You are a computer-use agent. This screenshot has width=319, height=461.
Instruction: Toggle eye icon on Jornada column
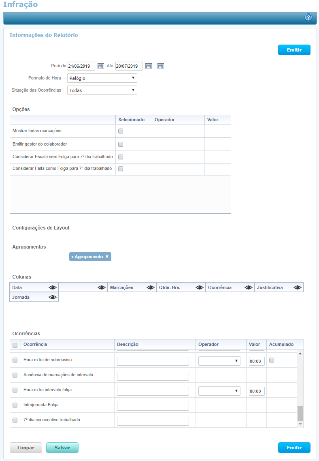pyautogui.click(x=53, y=297)
